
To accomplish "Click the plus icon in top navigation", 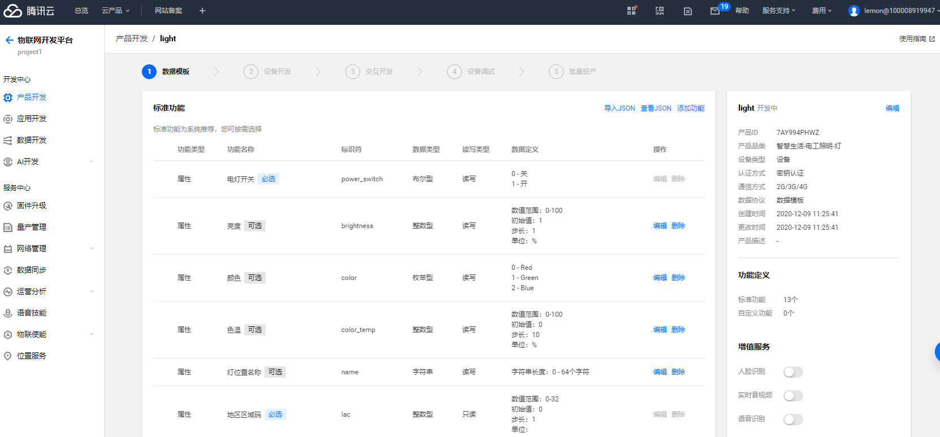I will (x=202, y=11).
